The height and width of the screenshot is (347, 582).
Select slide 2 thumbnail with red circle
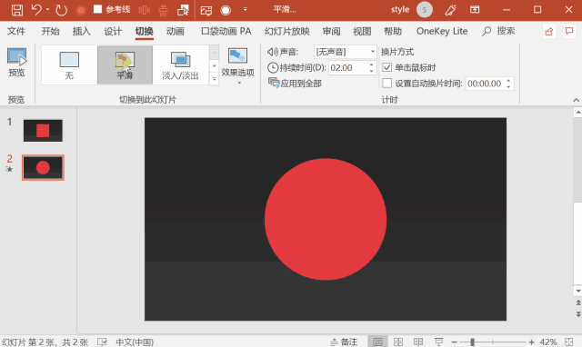43,167
